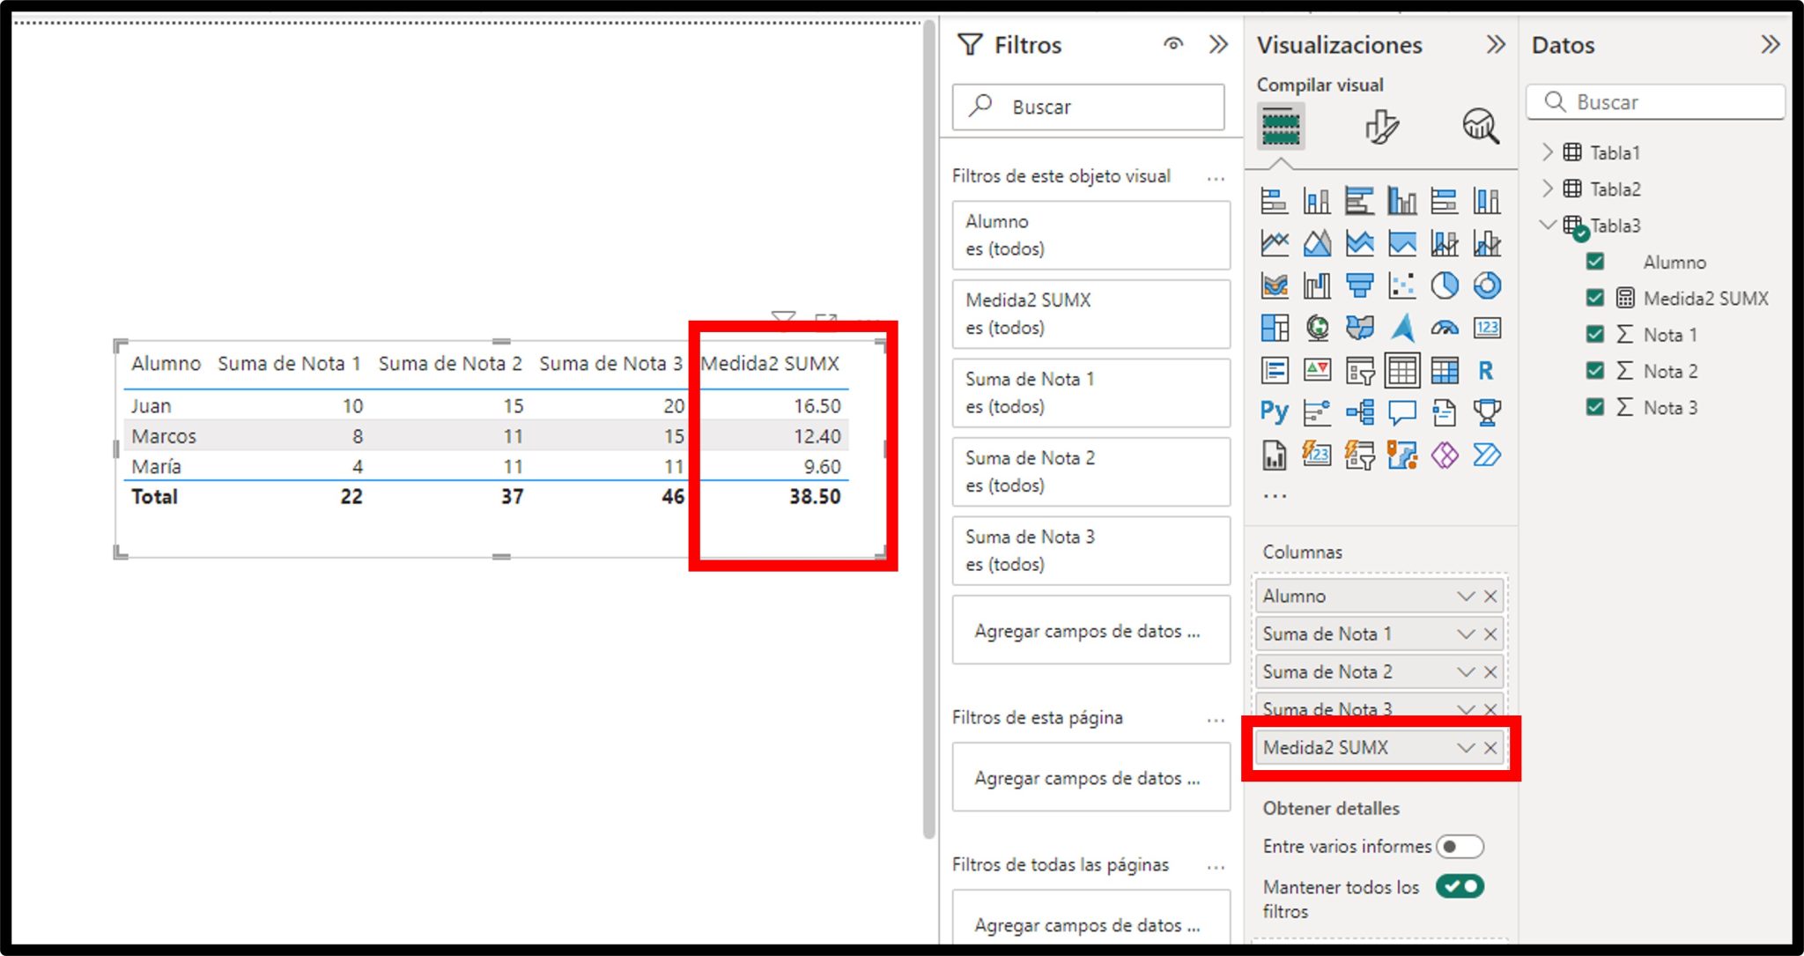Open the Format visual pane paintbrush icon
Image resolution: width=1804 pixels, height=956 pixels.
(x=1381, y=127)
